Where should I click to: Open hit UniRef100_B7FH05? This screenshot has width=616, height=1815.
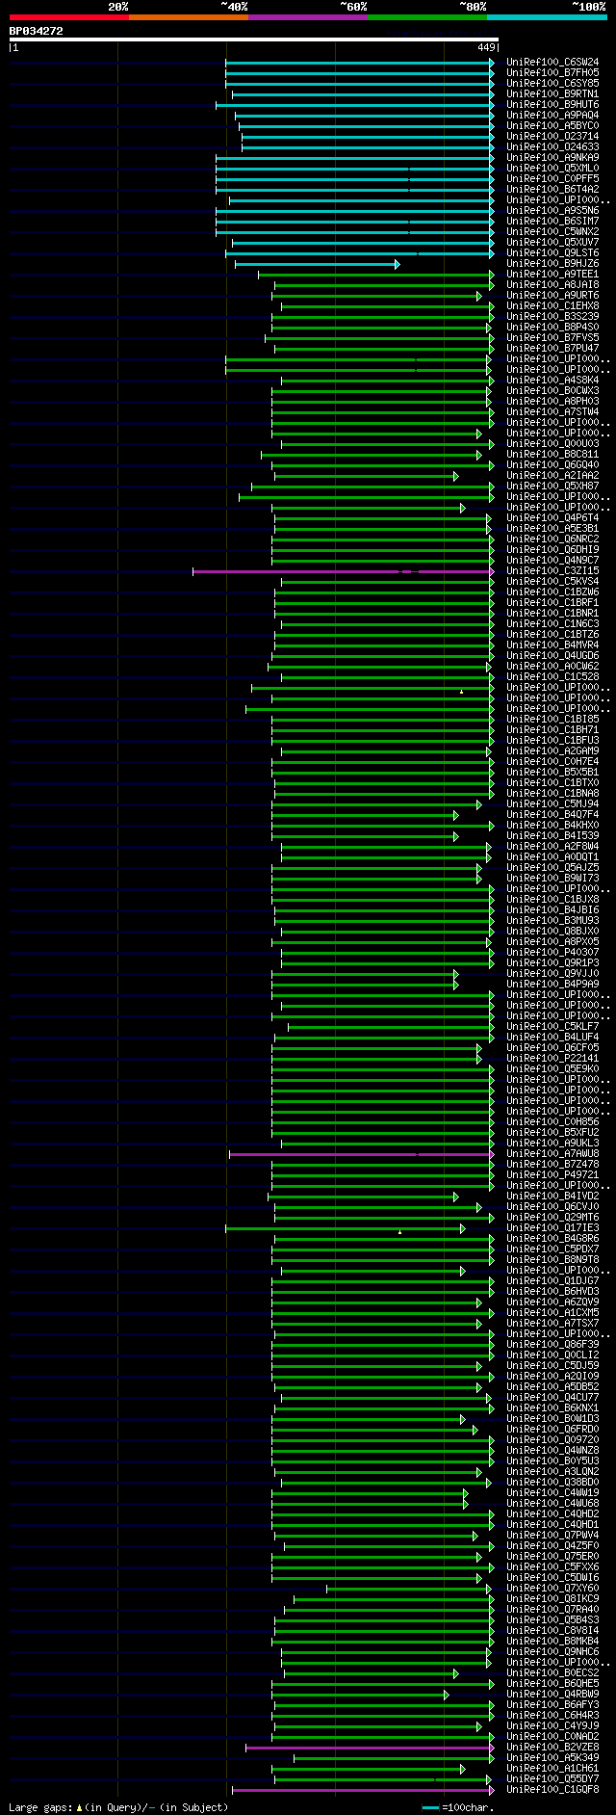click(x=552, y=73)
